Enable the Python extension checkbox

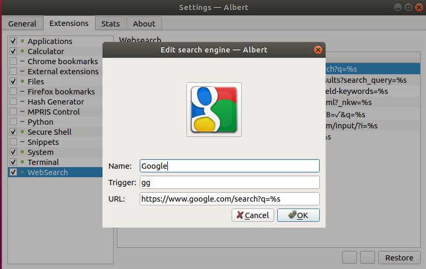[13, 122]
